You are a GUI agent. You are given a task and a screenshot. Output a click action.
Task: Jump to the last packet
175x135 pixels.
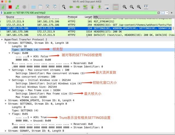pyautogui.click(x=100, y=7)
